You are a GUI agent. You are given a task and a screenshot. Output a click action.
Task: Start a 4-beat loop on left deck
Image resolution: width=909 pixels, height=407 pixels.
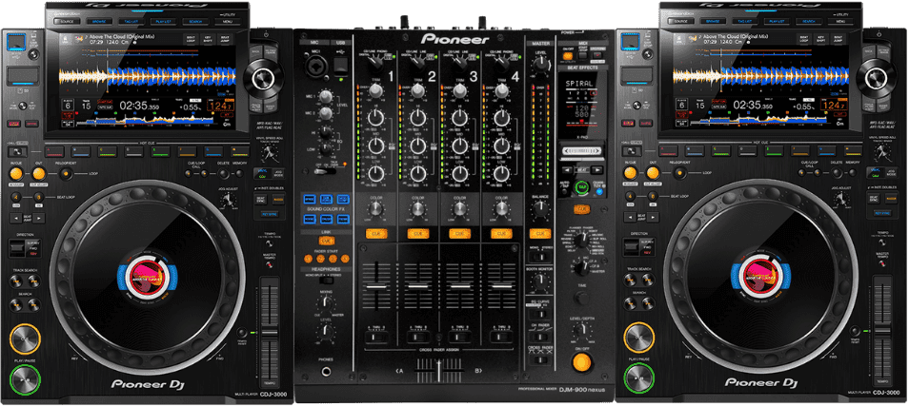point(15,198)
